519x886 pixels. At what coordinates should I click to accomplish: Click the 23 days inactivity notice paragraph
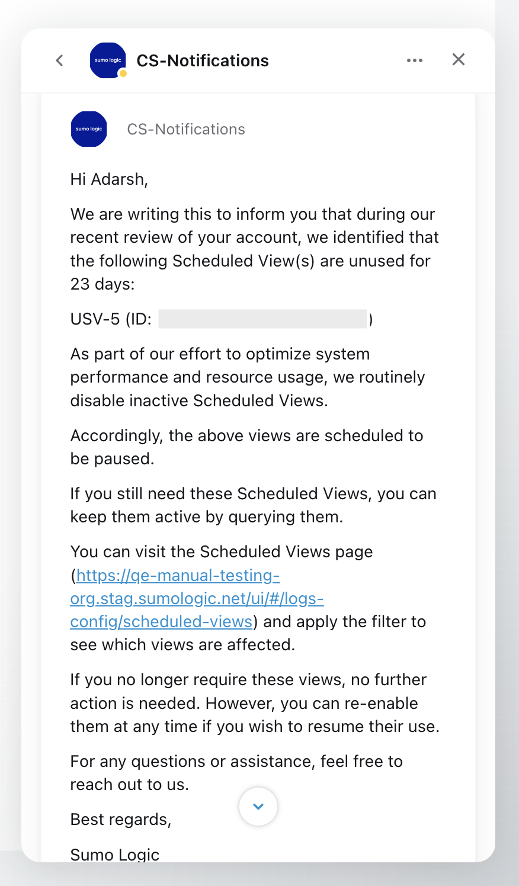(255, 249)
